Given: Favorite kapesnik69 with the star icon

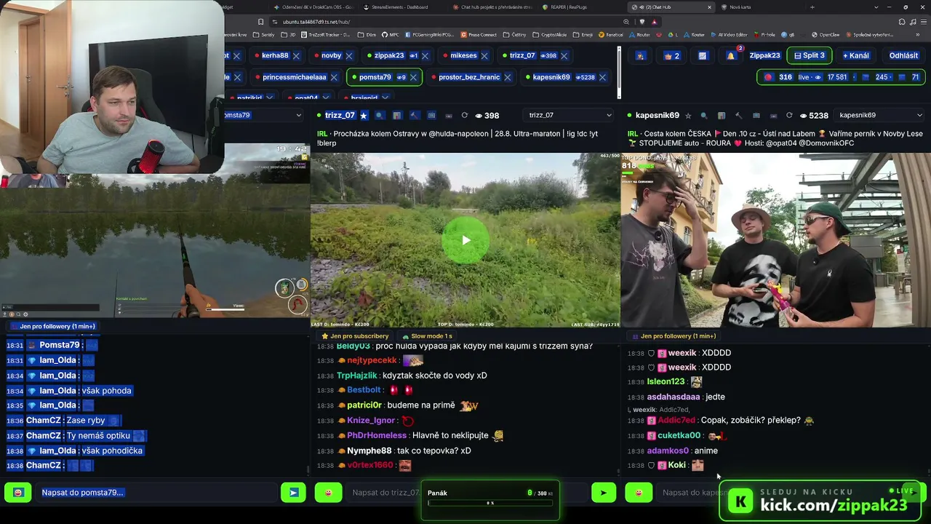Looking at the screenshot, I should pyautogui.click(x=688, y=115).
